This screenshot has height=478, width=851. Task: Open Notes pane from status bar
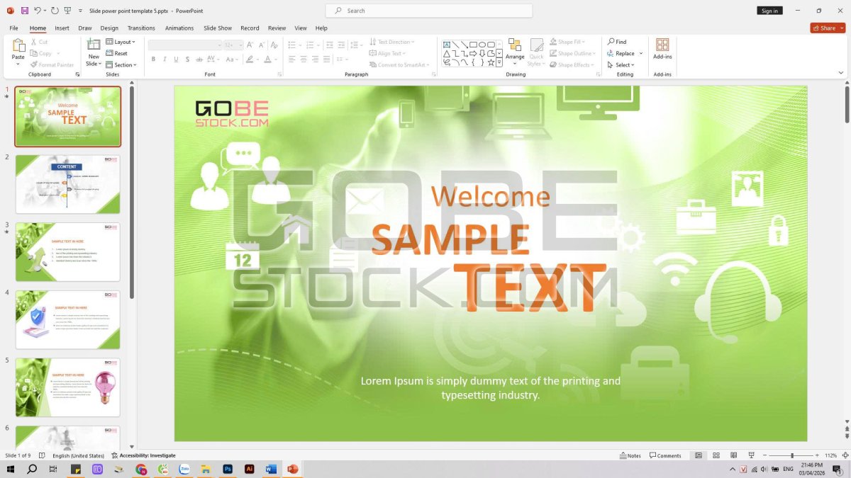point(630,455)
